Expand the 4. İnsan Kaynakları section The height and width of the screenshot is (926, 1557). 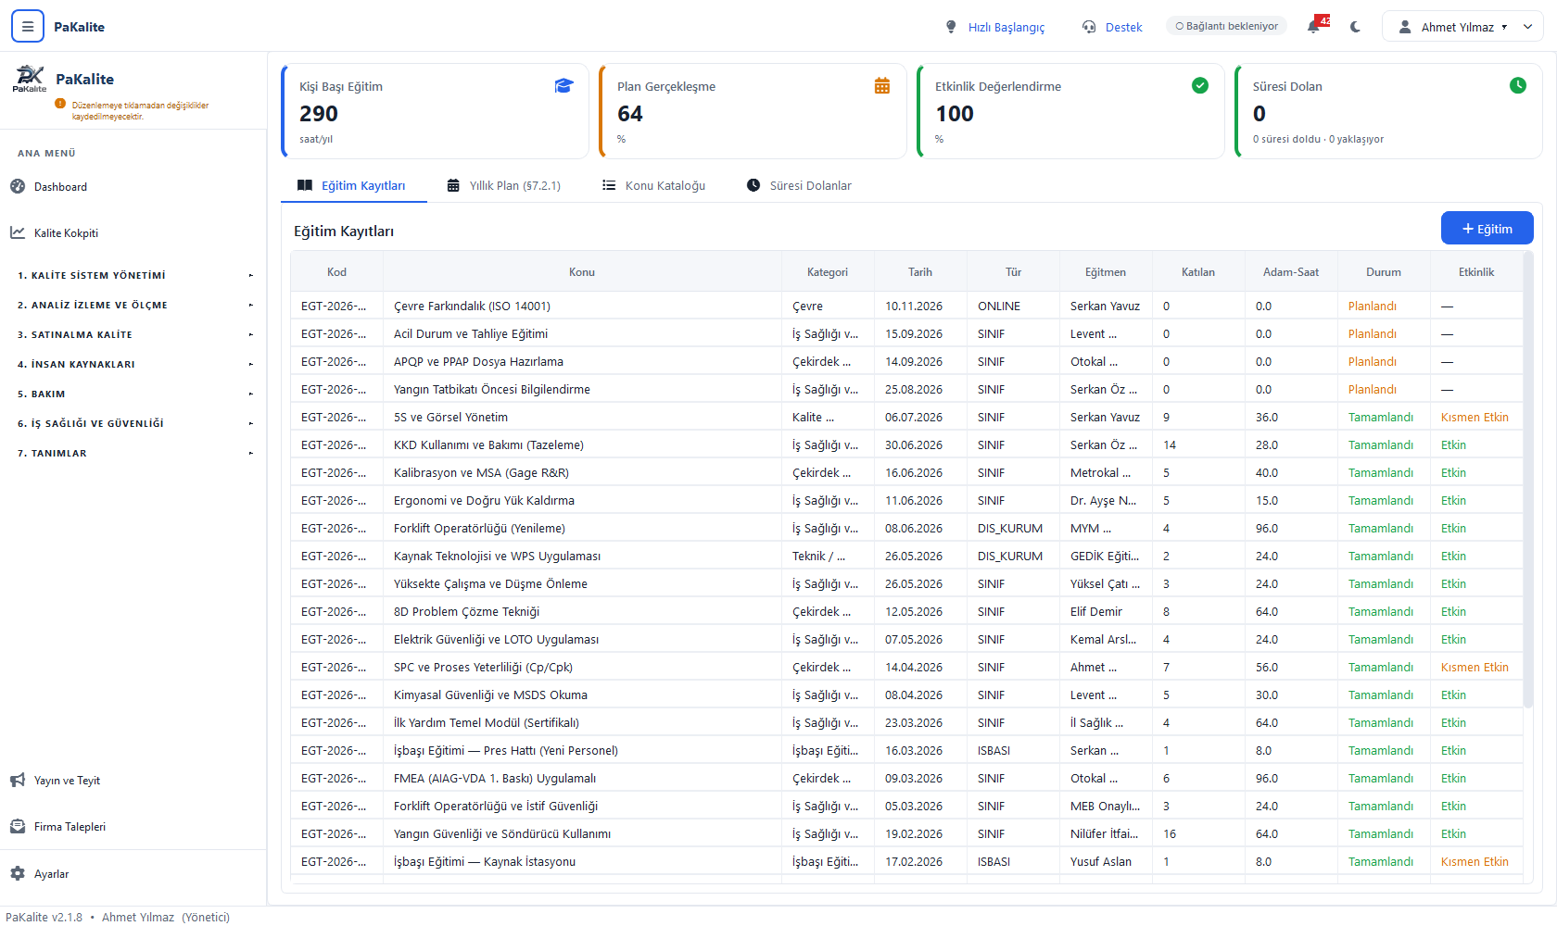[x=134, y=364]
